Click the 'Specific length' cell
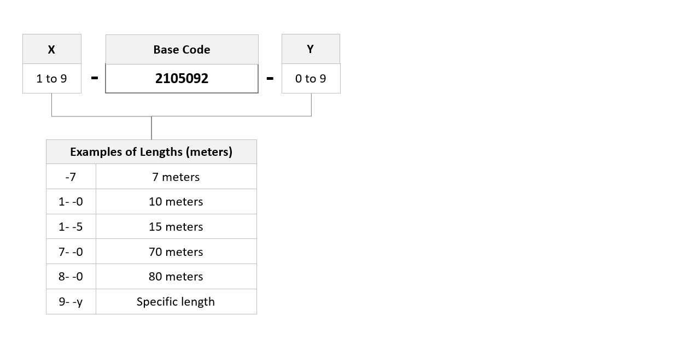Viewport: 689px width, 345px height. pyautogui.click(x=176, y=301)
